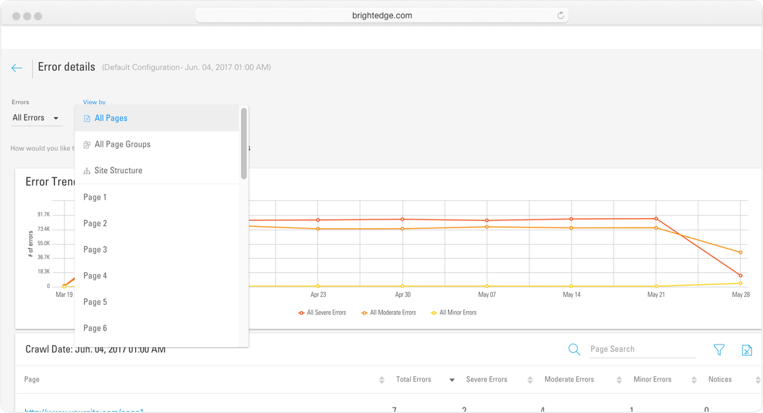Click the Excel export icon

click(747, 351)
